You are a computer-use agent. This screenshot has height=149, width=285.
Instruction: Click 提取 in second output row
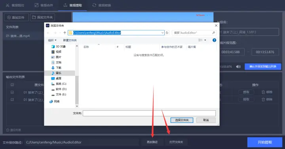(246, 99)
